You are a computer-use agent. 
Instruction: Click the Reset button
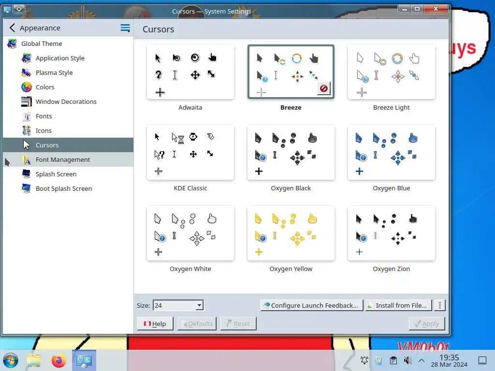(238, 324)
